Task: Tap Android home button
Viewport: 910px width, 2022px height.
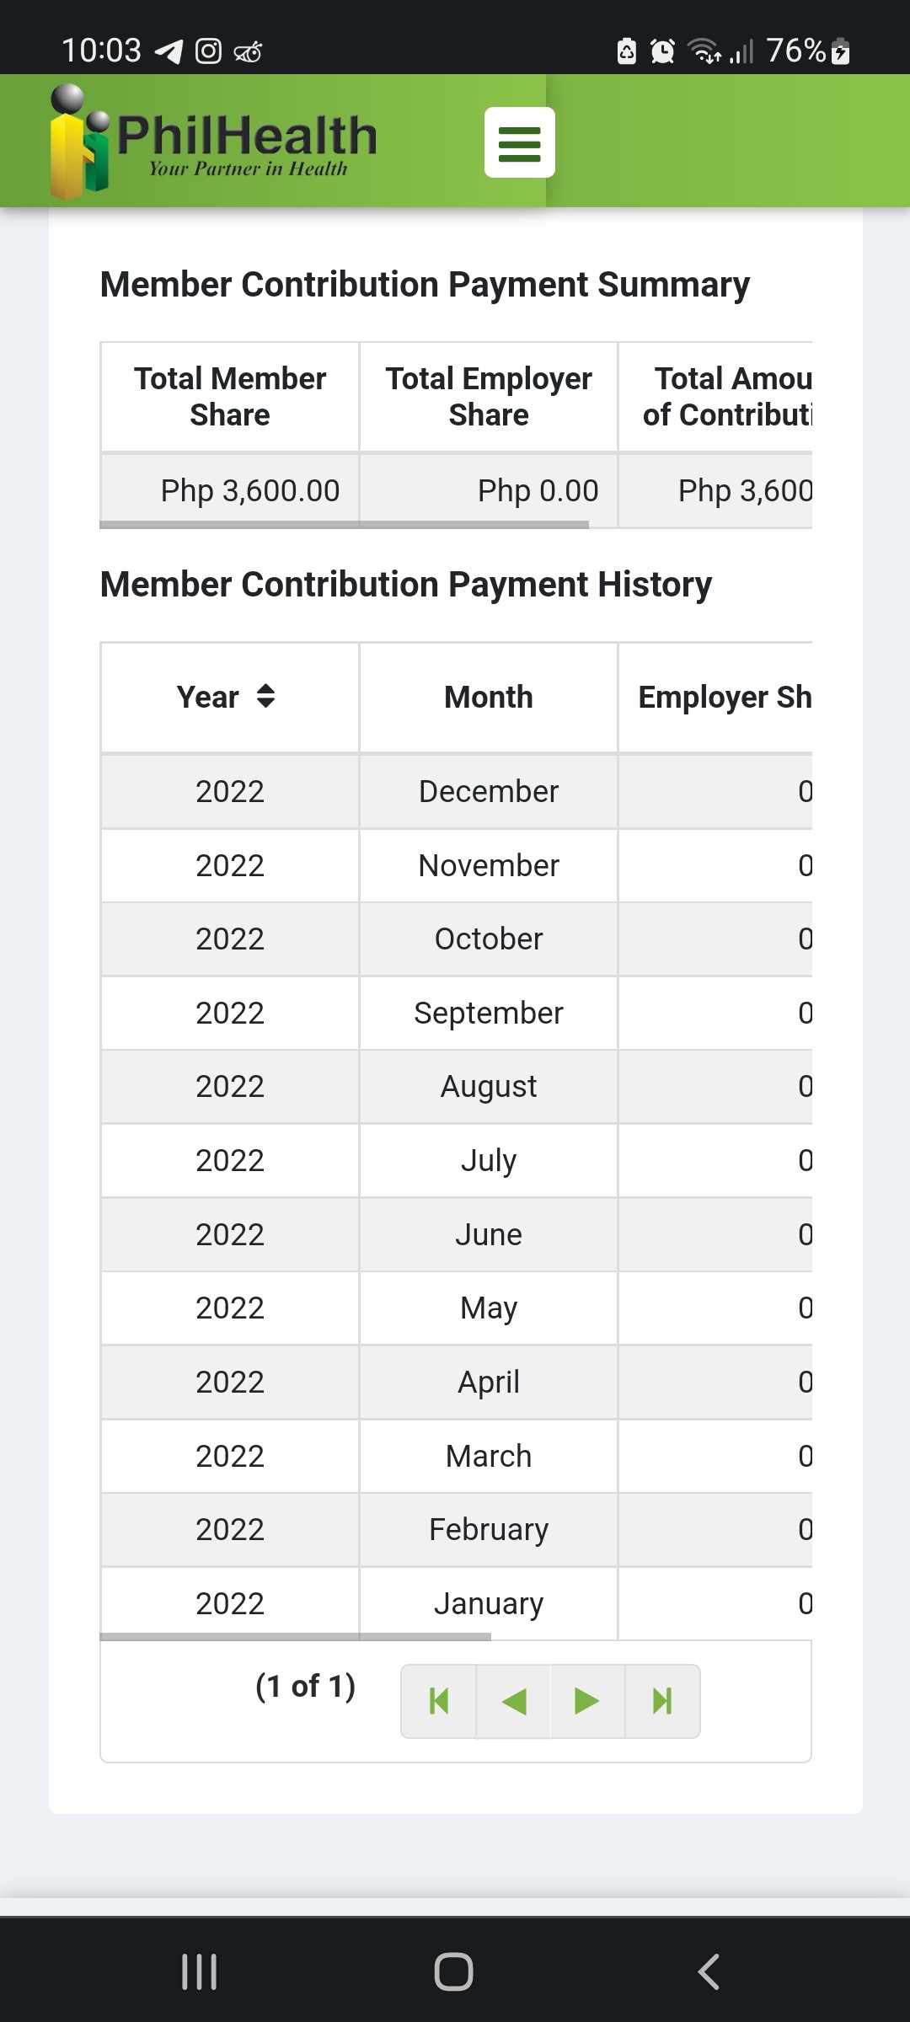Action: tap(453, 1971)
